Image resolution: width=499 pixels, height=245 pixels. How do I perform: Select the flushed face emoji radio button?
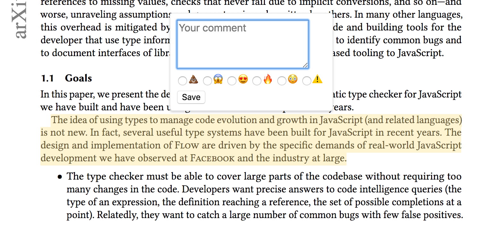[282, 81]
